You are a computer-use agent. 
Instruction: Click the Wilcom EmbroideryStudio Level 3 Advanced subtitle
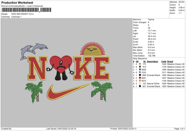(22, 6)
